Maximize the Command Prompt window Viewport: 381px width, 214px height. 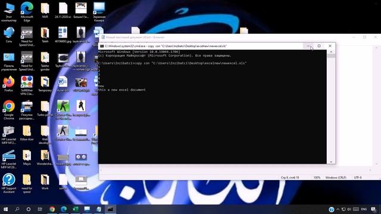pos(319,46)
